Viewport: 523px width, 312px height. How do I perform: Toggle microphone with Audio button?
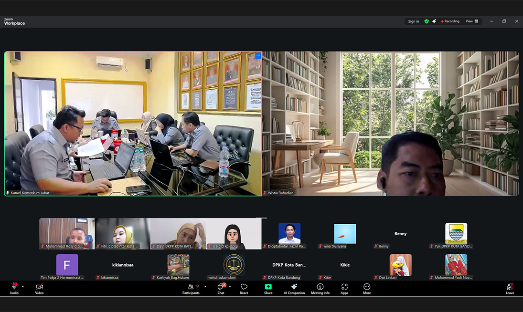click(x=14, y=288)
